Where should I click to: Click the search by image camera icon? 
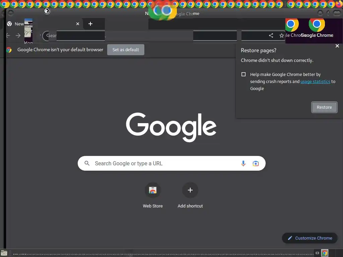click(x=256, y=163)
